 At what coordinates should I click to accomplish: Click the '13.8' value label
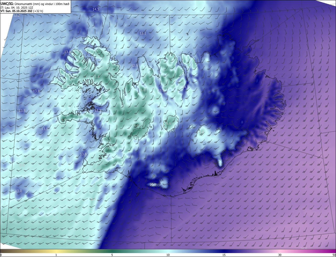[x=83, y=154]
